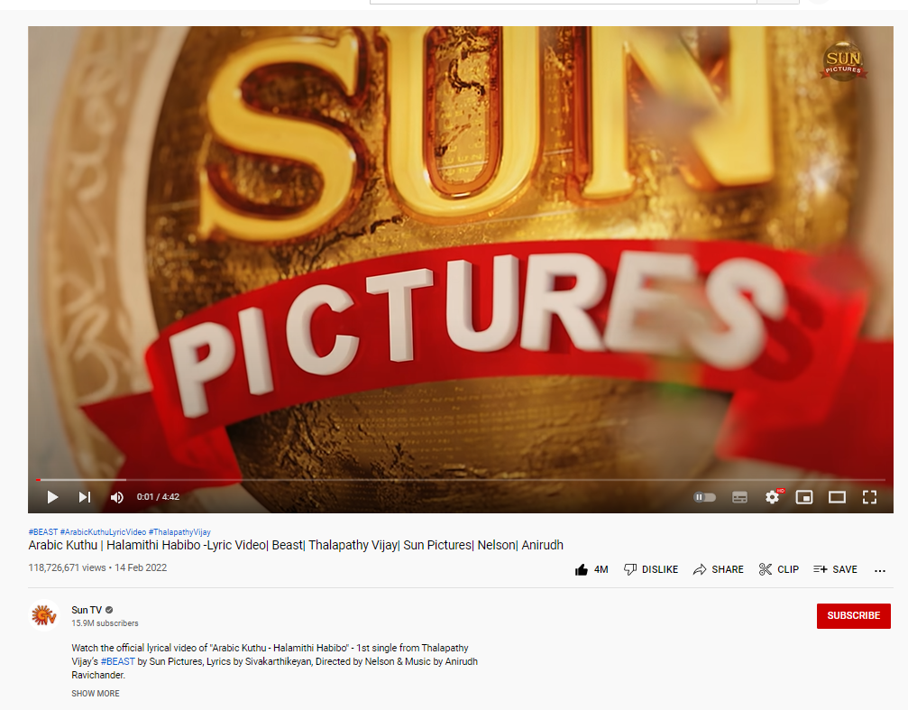Mute the video volume
The image size is (908, 710).
(116, 497)
